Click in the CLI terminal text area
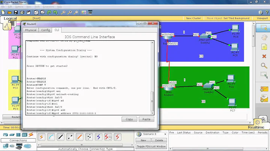Image resolution: width=270 pixels, height=151 pixels. 88,78
